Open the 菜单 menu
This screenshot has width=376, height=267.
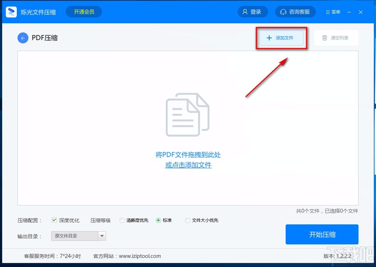[x=333, y=12]
